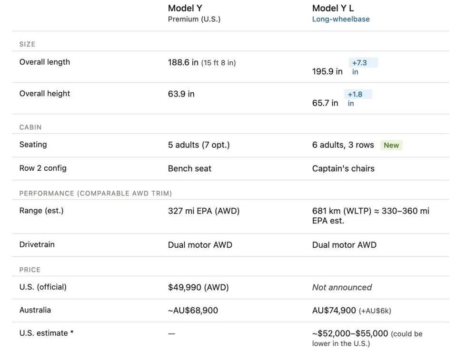Click the green New badge
The width and height of the screenshot is (456, 350).
pos(391,145)
